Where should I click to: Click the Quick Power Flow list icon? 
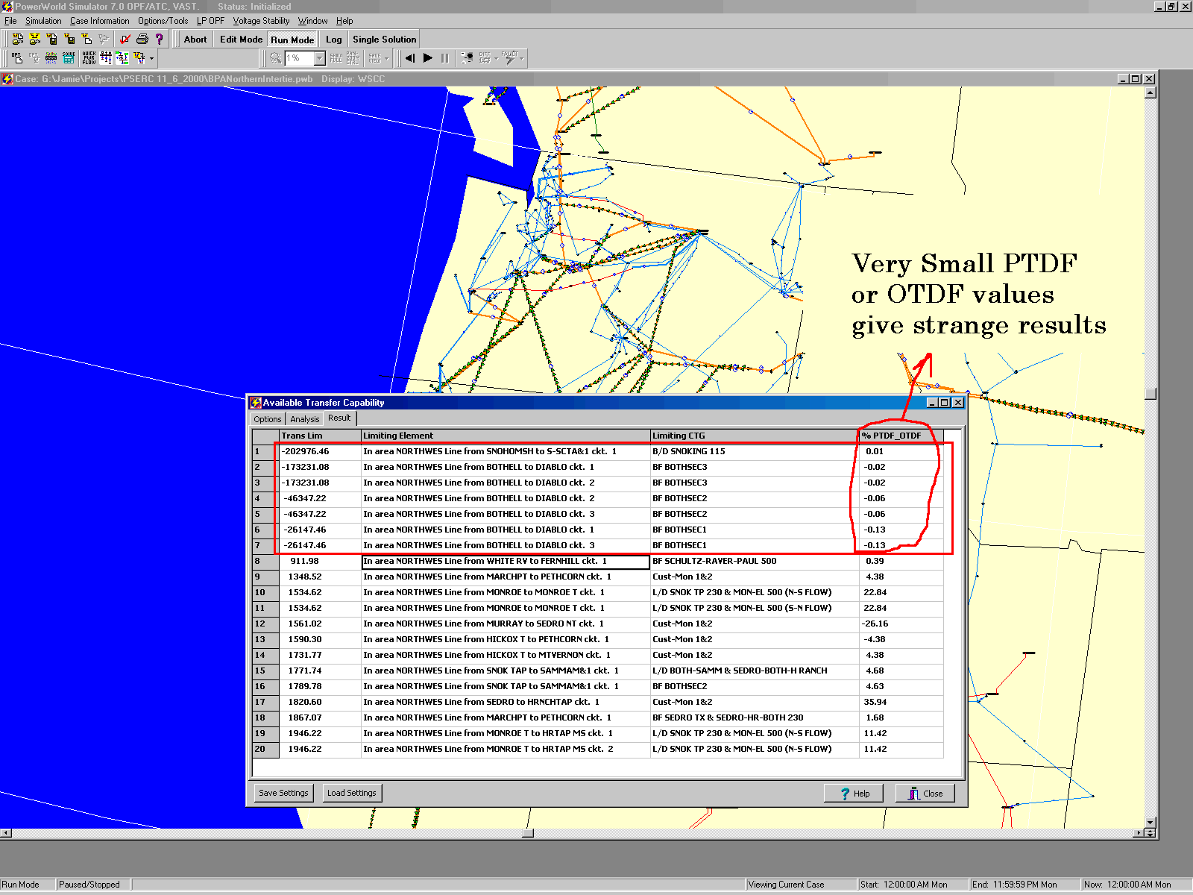tap(89, 58)
